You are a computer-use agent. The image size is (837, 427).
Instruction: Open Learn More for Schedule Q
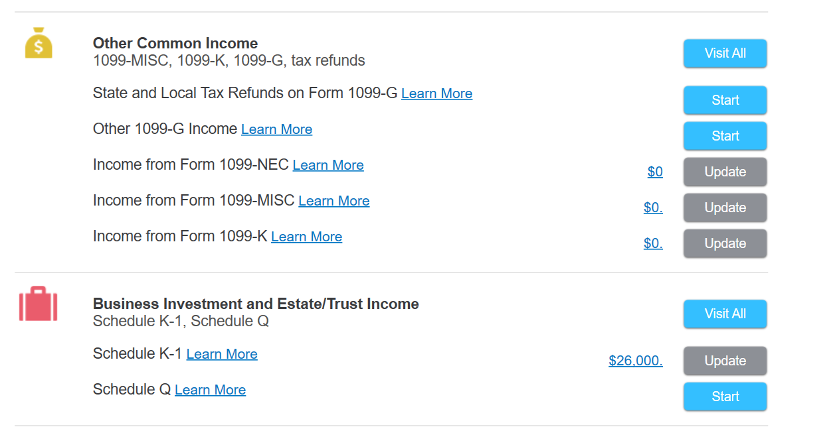211,390
